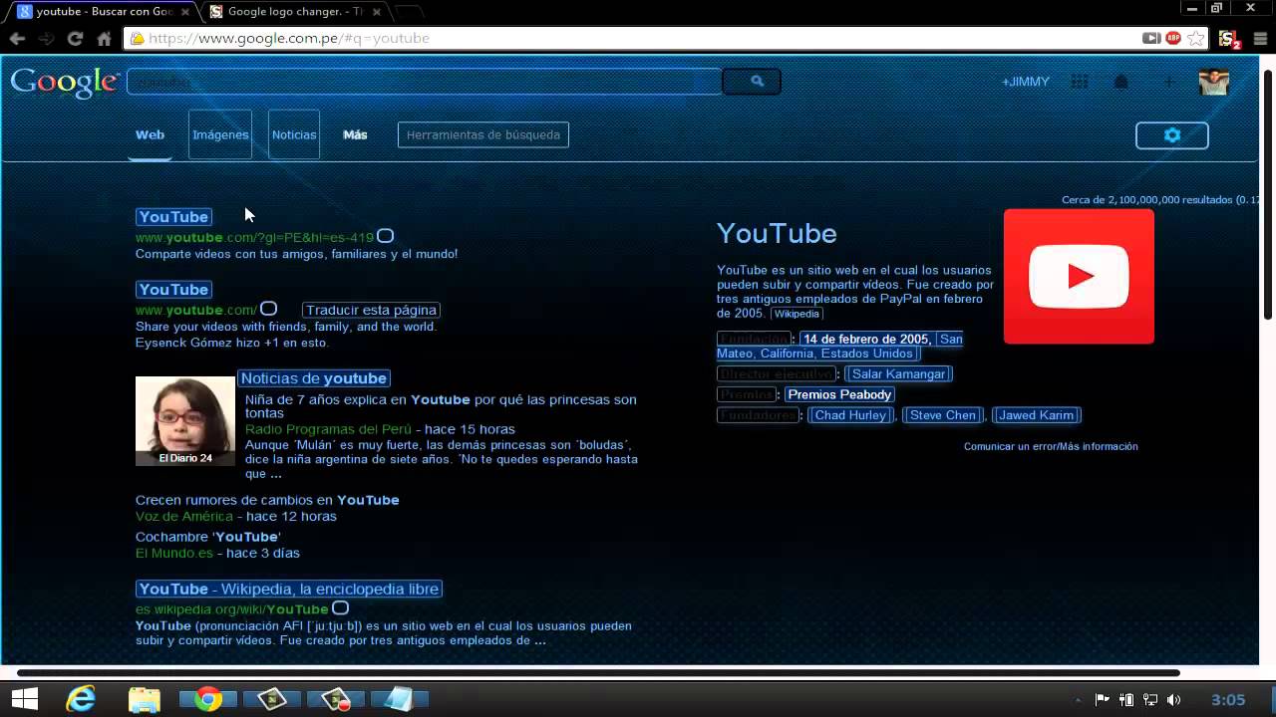Switch to the 'youtube - Buscar con Google' browser tab
The width and height of the screenshot is (1276, 717).
[105, 12]
